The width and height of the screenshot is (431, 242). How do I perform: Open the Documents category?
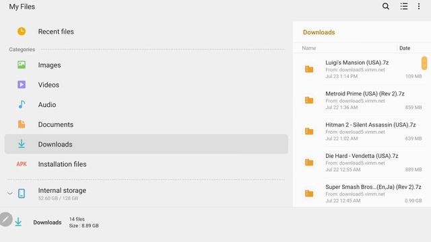146,124
